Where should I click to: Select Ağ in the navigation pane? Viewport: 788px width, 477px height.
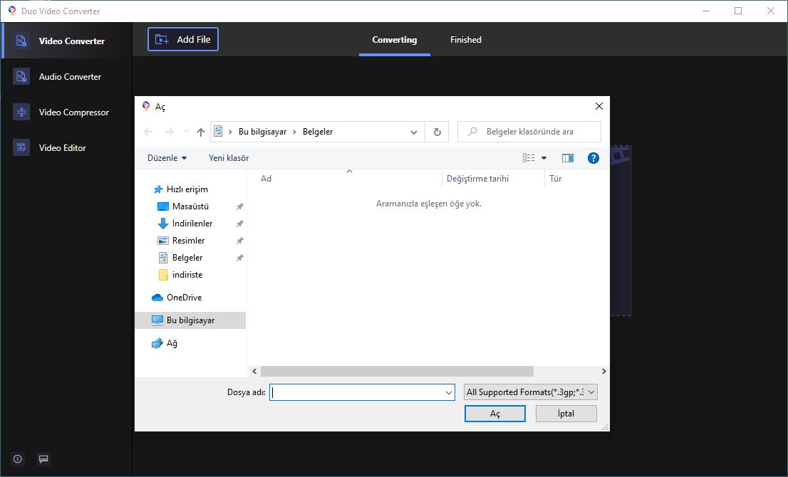[172, 343]
